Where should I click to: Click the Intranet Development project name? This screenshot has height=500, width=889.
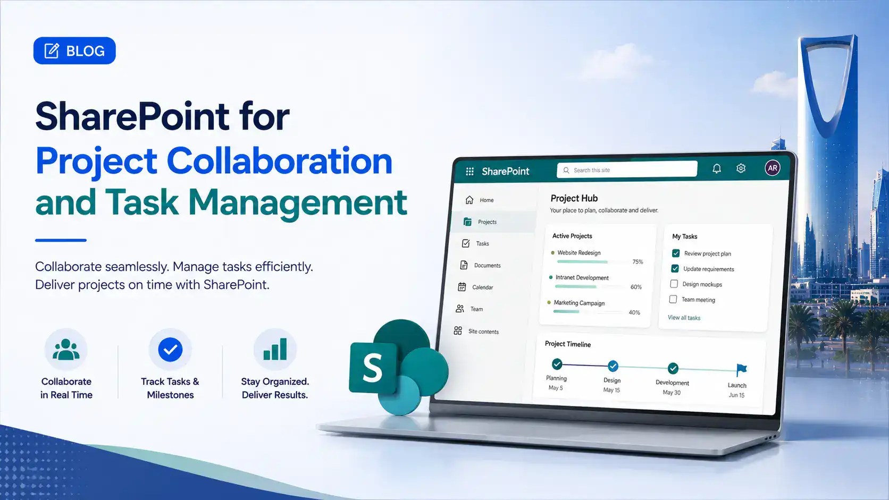[x=582, y=277]
